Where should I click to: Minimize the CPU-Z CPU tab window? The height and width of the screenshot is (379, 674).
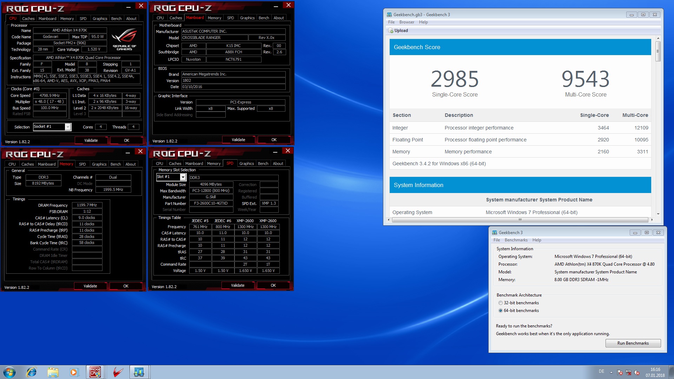click(128, 6)
